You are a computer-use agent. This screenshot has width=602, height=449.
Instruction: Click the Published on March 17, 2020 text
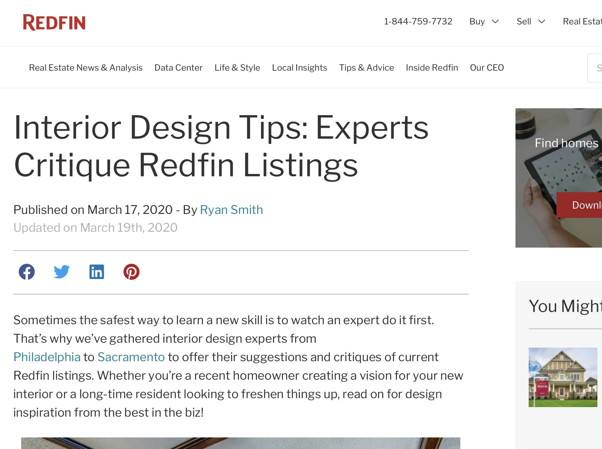pyautogui.click(x=93, y=210)
